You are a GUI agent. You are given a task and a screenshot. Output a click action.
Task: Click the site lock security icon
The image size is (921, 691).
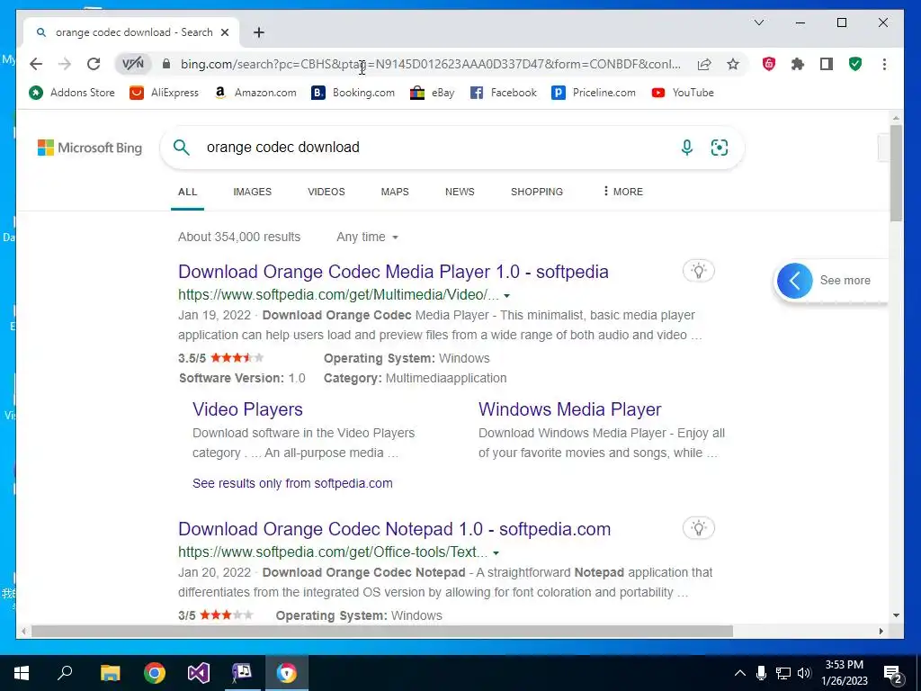(x=166, y=64)
